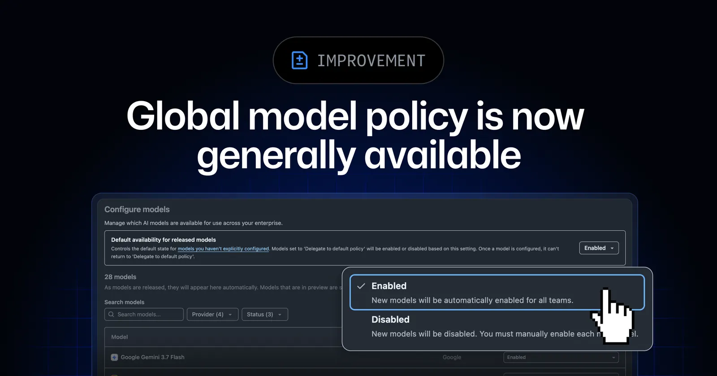Click the IMPROVEMENT badge

[x=358, y=60]
